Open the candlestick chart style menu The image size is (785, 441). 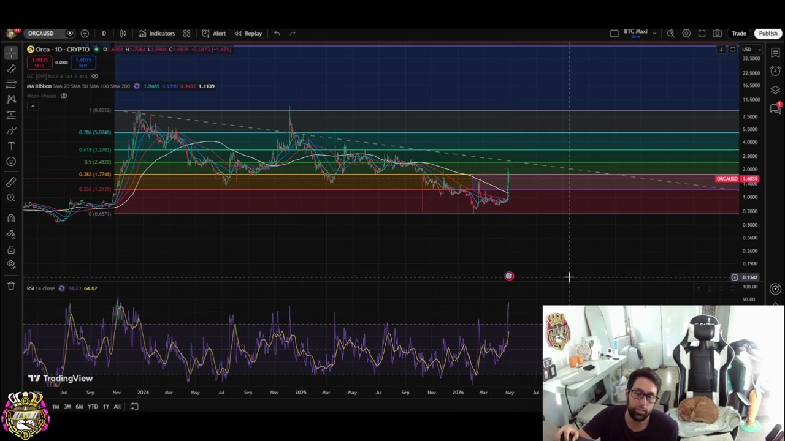(x=123, y=33)
